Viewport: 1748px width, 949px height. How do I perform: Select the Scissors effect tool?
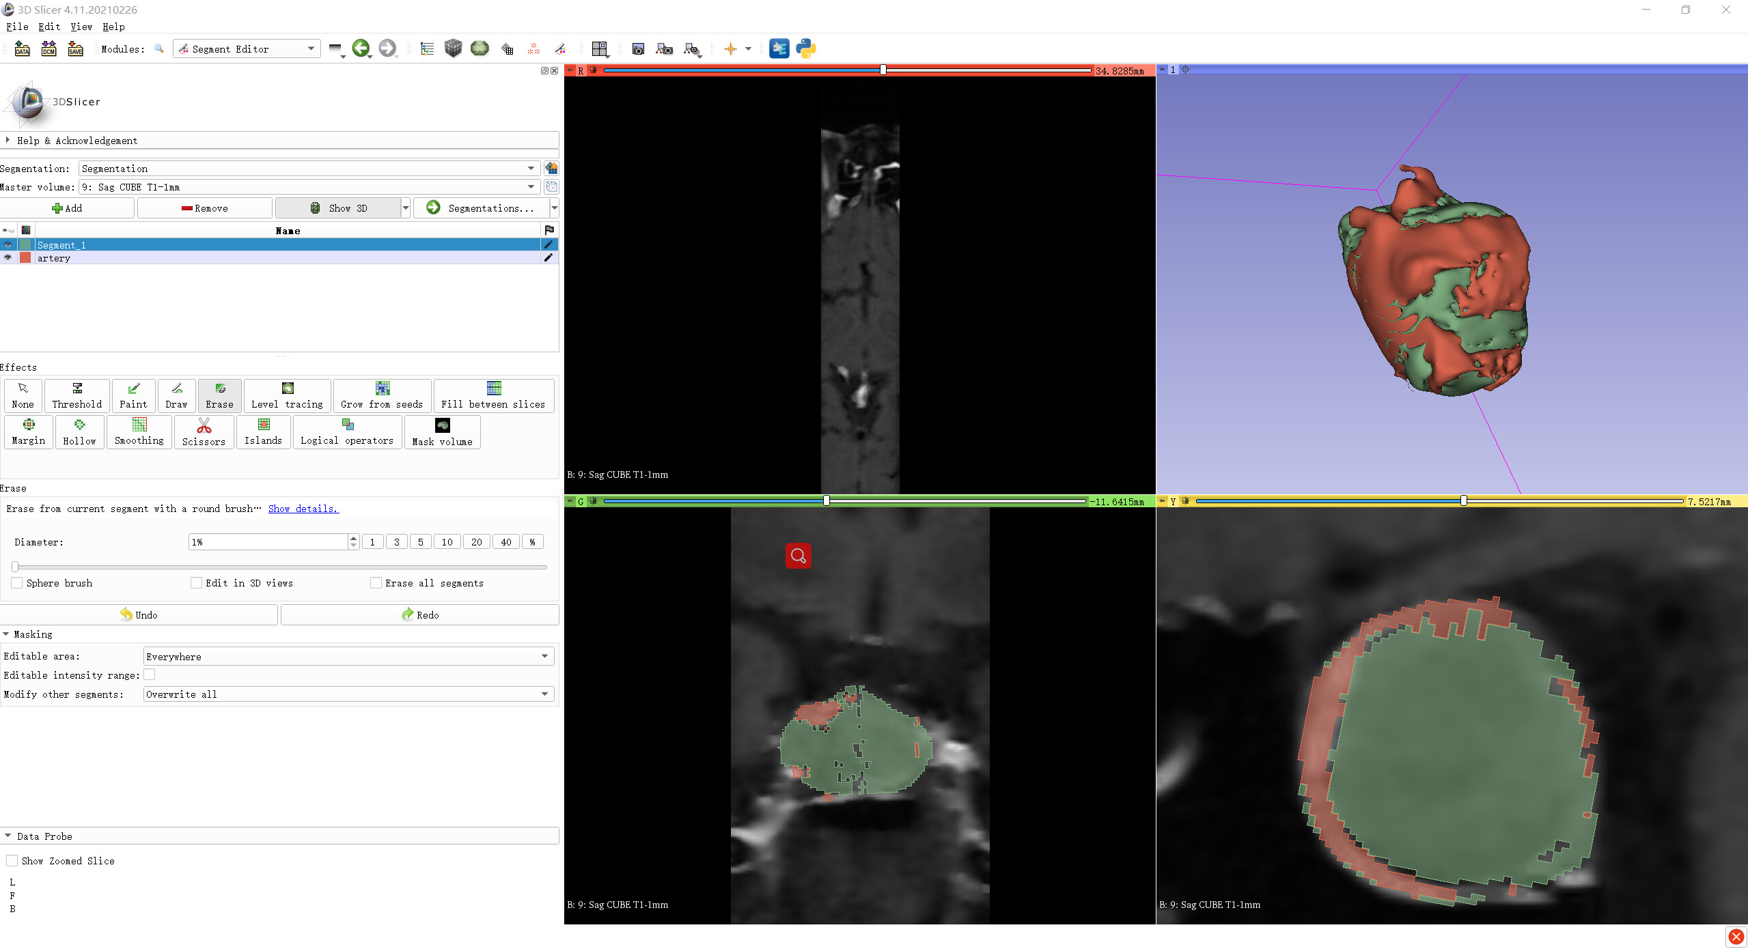tap(204, 432)
